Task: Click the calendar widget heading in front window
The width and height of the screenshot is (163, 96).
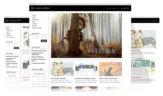Action: 37,69
